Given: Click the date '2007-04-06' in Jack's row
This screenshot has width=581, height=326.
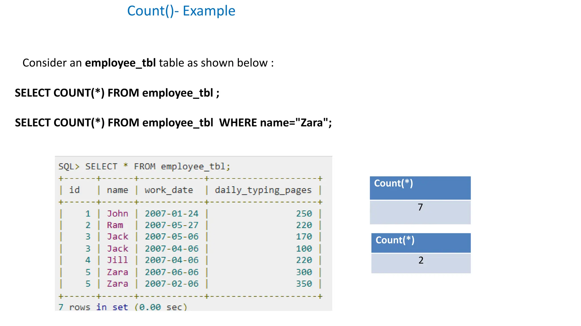Looking at the screenshot, I should point(172,249).
